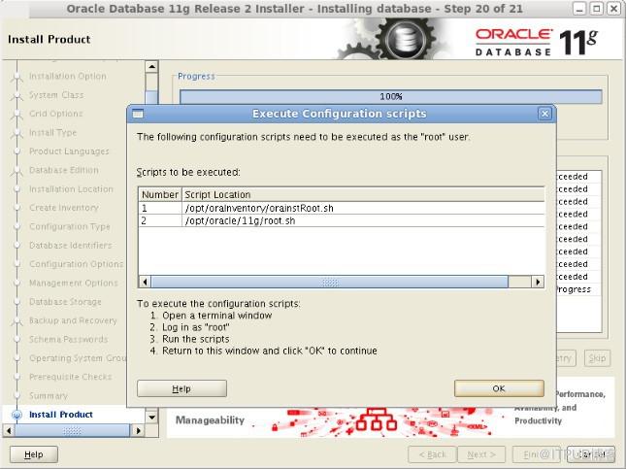Click steps panel scroll-right arrow
Screen dimensions: 626x469
[x=138, y=431]
